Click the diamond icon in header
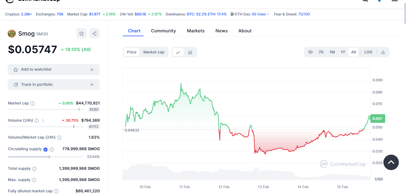The width and height of the screenshot is (406, 195). [x=379, y=1]
